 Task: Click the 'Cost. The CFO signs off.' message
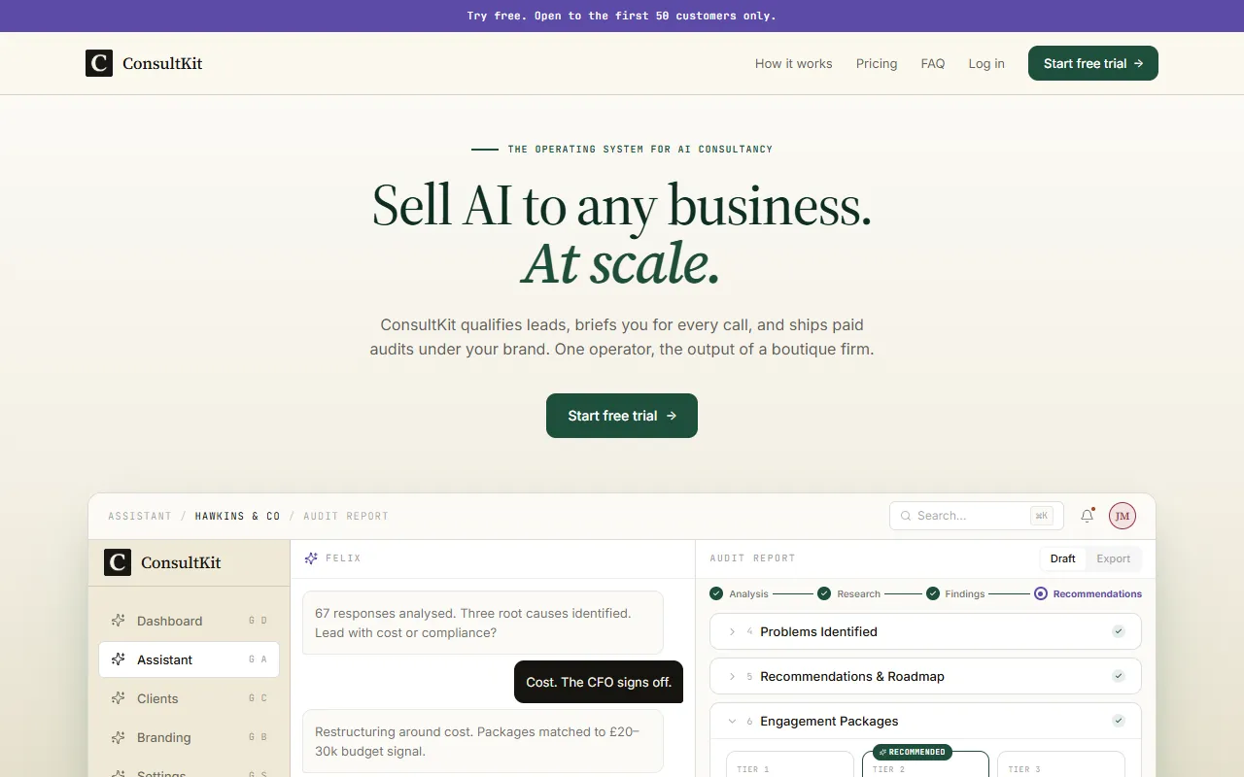599,682
